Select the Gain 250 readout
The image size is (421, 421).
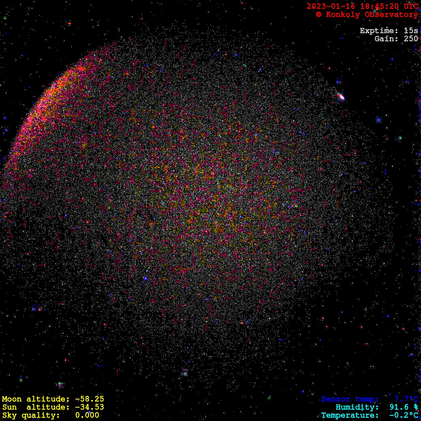396,39
